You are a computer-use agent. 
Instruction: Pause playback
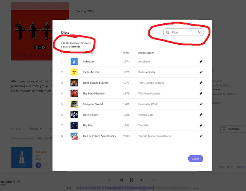point(132,180)
